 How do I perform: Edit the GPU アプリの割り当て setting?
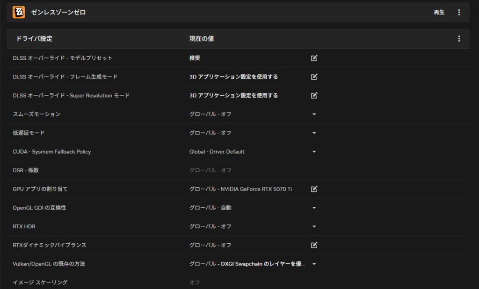tap(314, 189)
